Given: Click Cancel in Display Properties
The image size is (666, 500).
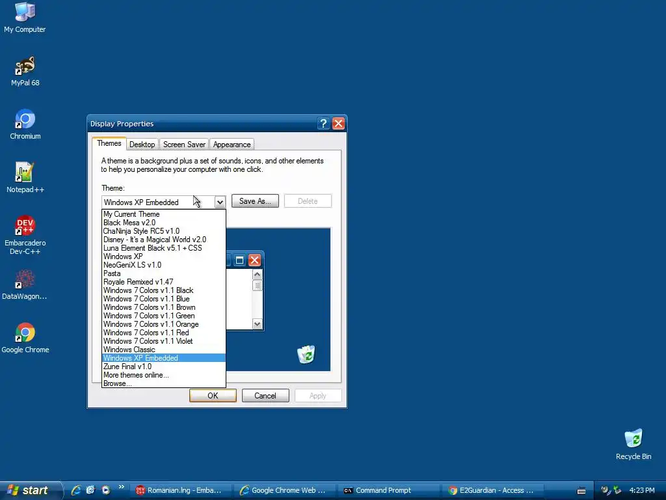Looking at the screenshot, I should (265, 396).
